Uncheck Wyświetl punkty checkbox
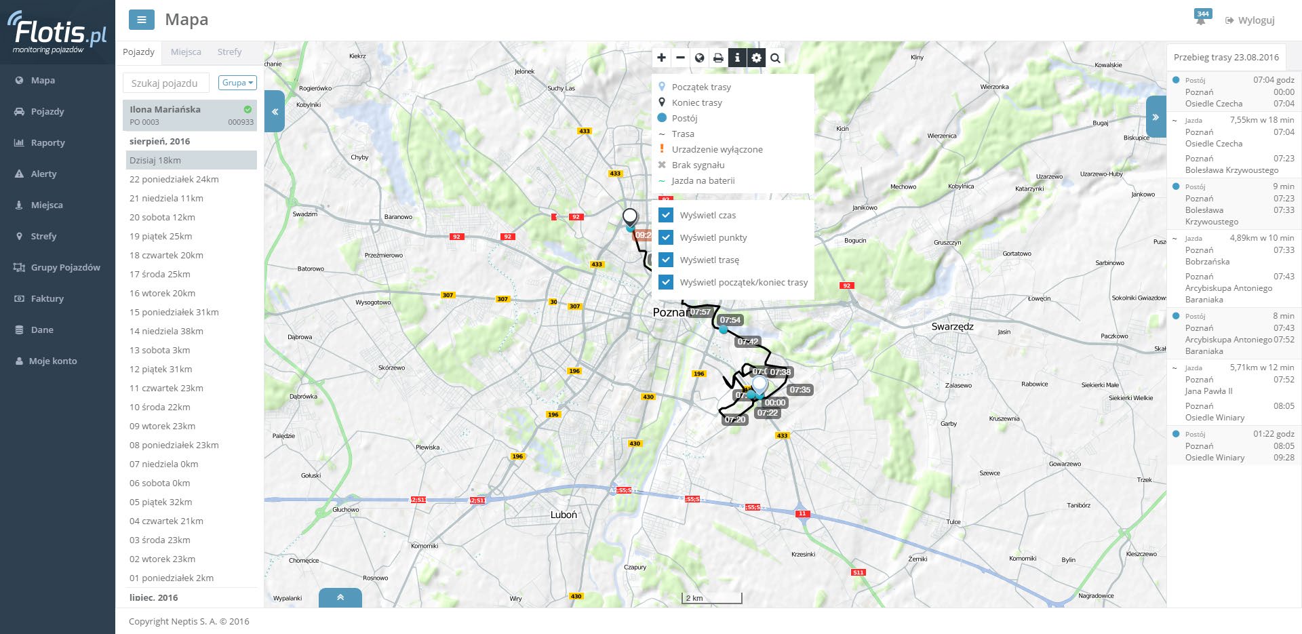 (x=666, y=237)
